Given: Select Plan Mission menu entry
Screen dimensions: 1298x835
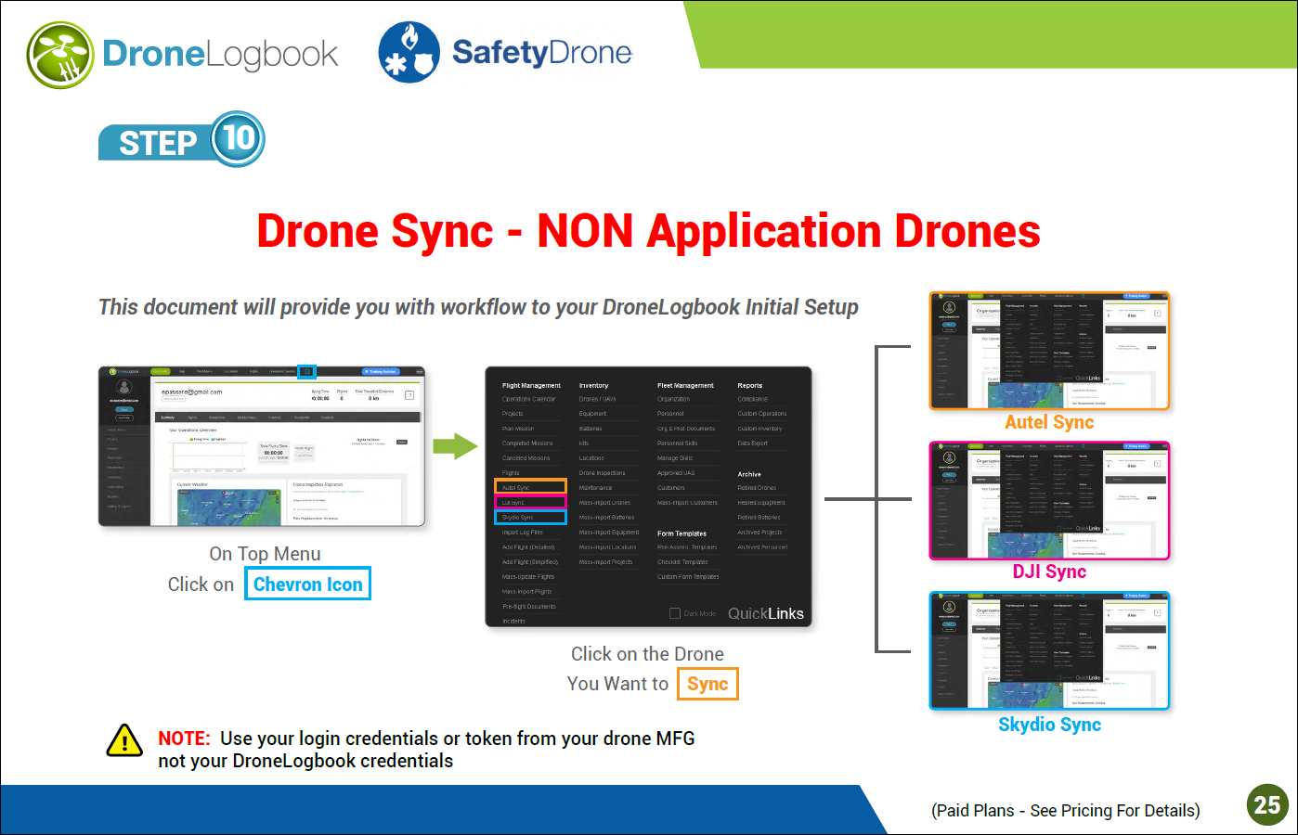Looking at the screenshot, I should (518, 429).
